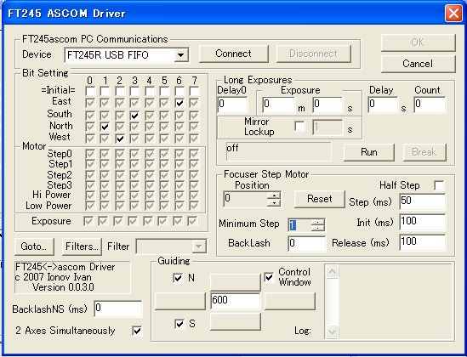Open the Device dropdown list
Image resolution: width=467 pixels, height=357 pixels.
pyautogui.click(x=181, y=55)
